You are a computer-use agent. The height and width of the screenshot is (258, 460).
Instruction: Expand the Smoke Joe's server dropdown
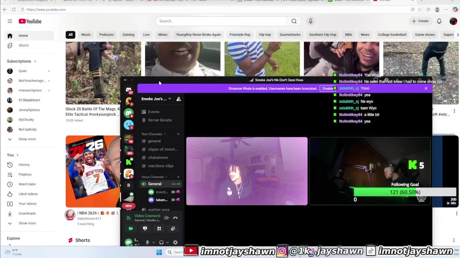170,99
